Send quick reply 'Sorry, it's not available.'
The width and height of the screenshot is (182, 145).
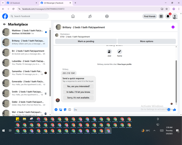coord(78,98)
